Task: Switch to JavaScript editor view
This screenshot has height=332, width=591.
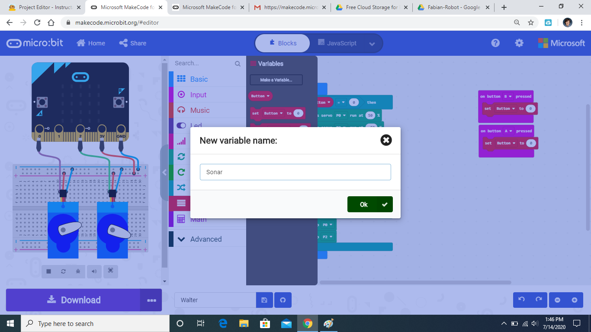Action: click(337, 43)
